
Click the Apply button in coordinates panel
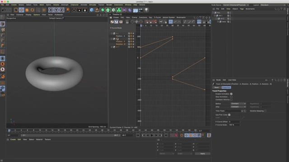pyautogui.click(x=203, y=153)
